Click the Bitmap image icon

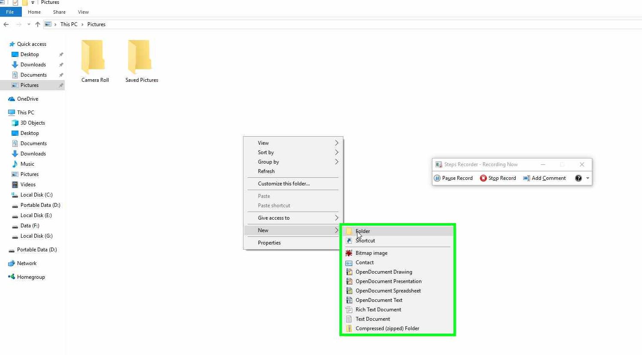(x=349, y=253)
